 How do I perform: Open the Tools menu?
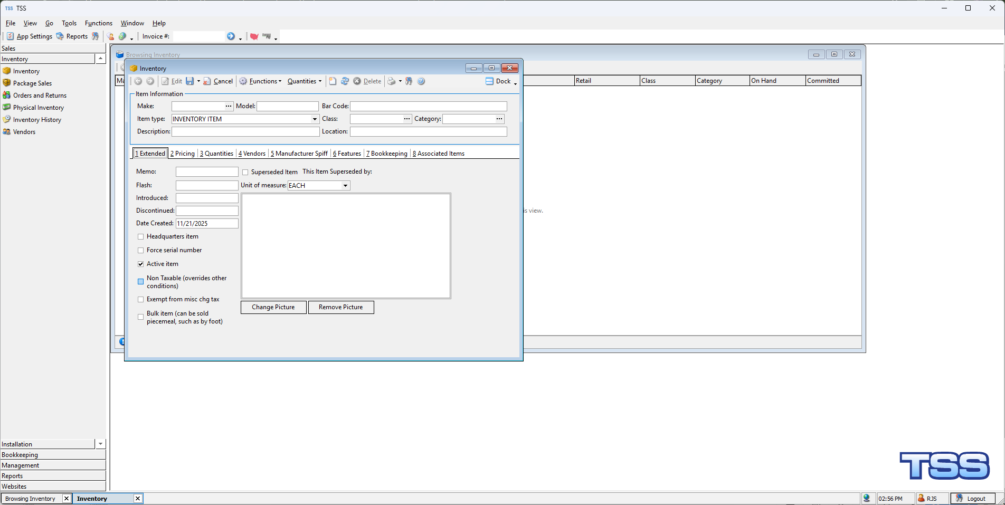pos(69,23)
